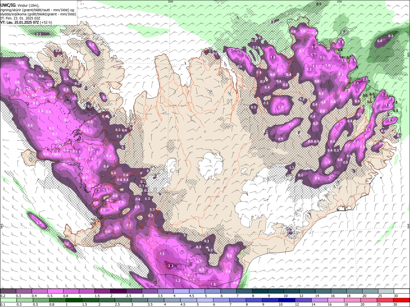
Task: Pick the light grey snow swatch for 25–30
Action: pyautogui.click(x=386, y=291)
